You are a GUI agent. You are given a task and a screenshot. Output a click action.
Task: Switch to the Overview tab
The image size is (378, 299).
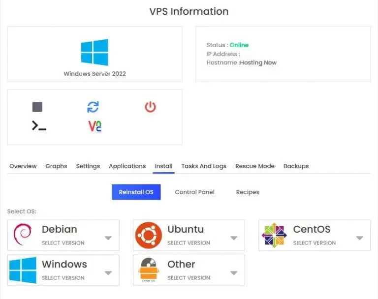click(x=23, y=166)
